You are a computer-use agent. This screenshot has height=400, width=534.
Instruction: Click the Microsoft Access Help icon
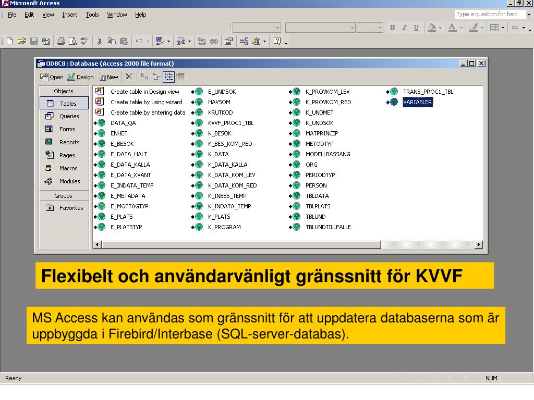point(277,41)
